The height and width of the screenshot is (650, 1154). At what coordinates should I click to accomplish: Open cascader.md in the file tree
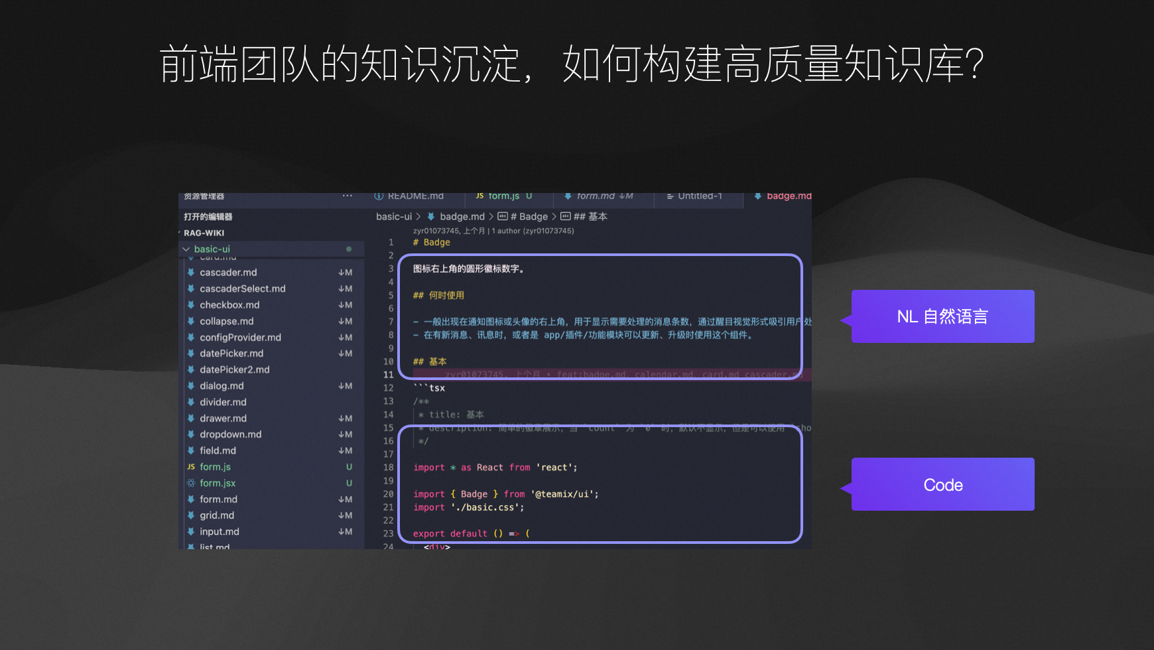click(228, 273)
